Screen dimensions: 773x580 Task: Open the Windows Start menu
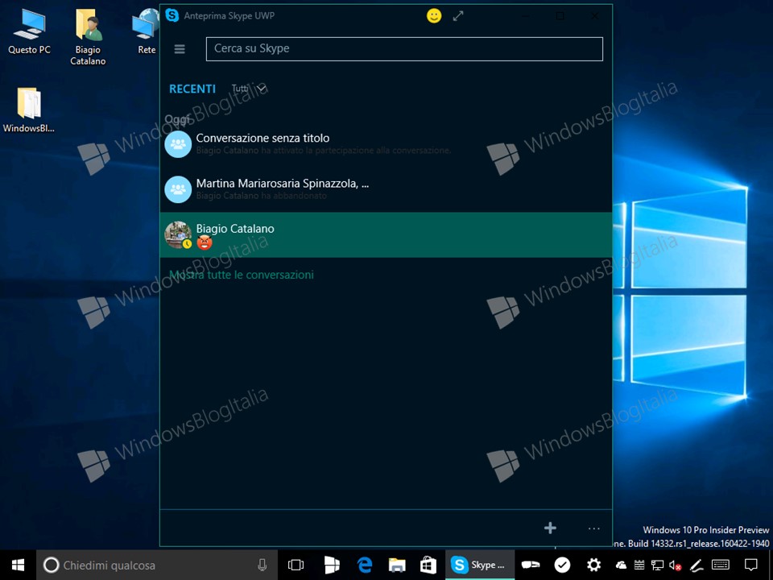tap(19, 565)
